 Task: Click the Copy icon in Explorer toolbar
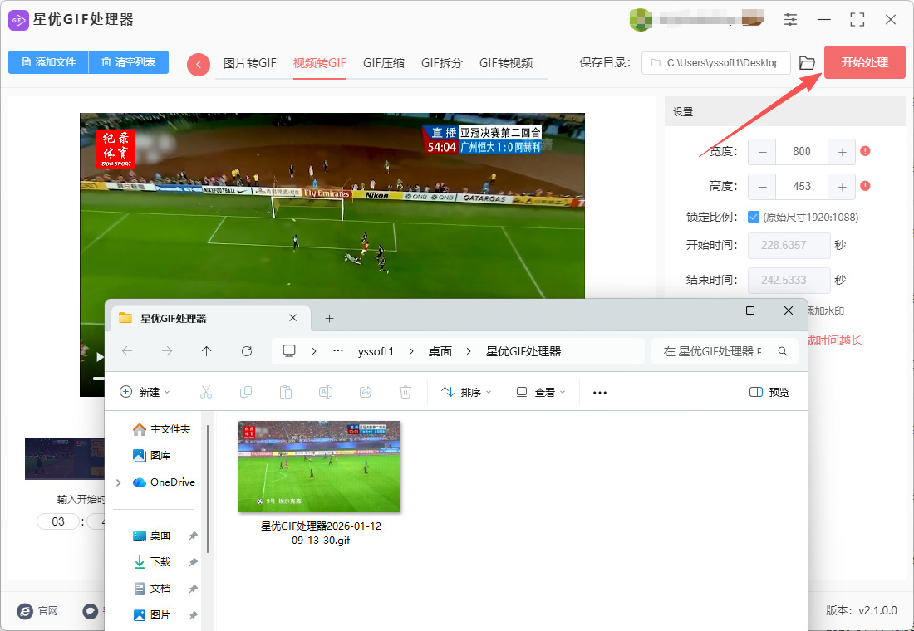click(x=246, y=392)
